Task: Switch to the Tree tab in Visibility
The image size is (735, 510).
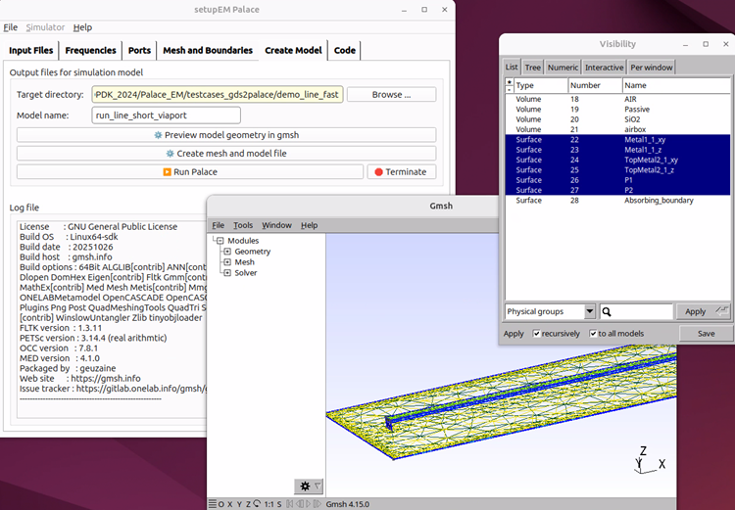Action: (x=532, y=68)
